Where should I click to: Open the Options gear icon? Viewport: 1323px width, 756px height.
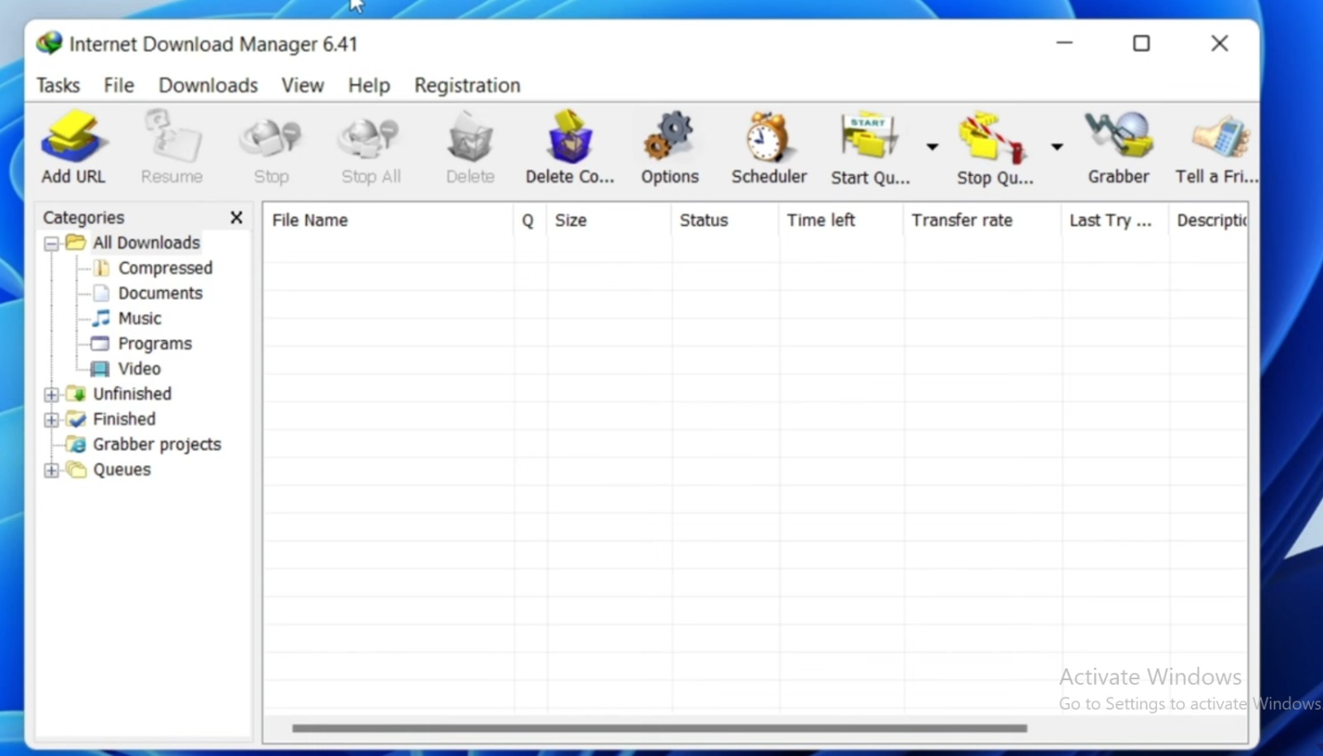click(669, 138)
